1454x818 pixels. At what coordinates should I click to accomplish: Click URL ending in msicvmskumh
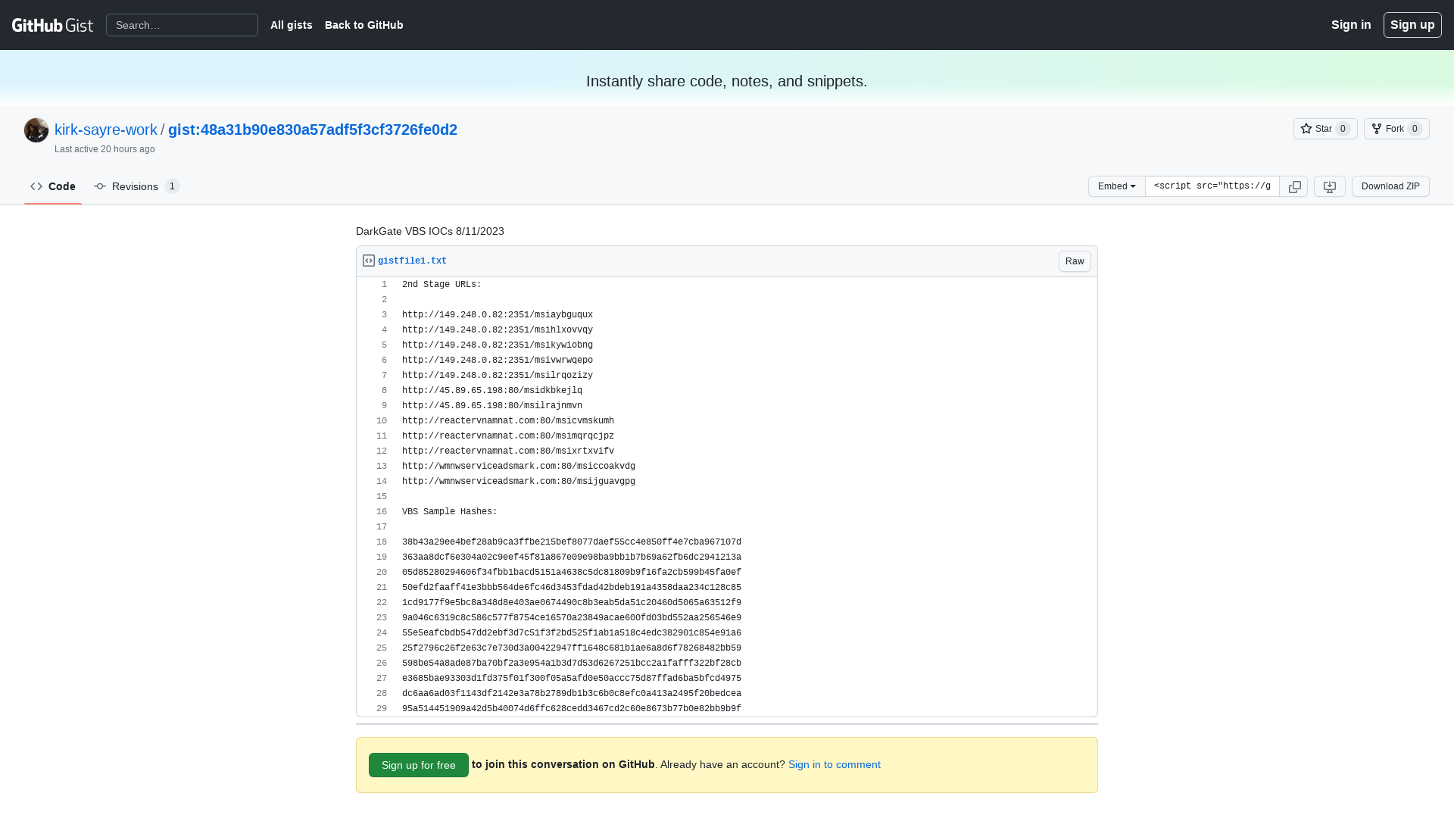[508, 421]
